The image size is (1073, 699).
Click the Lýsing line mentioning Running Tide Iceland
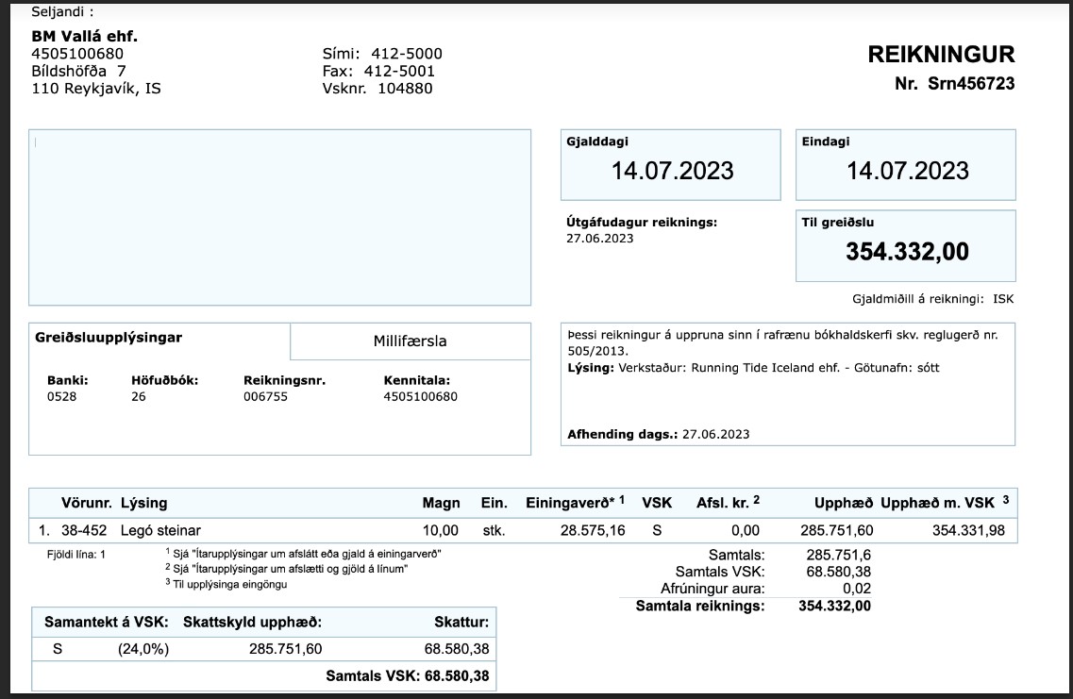(753, 368)
